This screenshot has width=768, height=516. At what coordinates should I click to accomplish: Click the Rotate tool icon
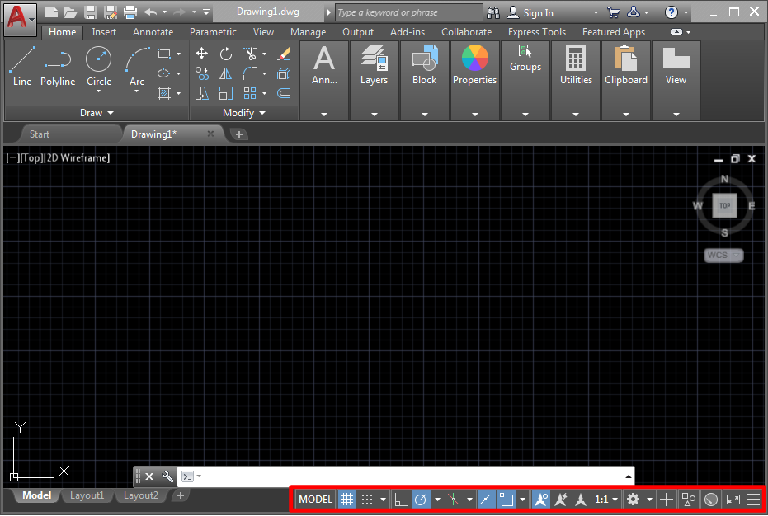(x=226, y=54)
